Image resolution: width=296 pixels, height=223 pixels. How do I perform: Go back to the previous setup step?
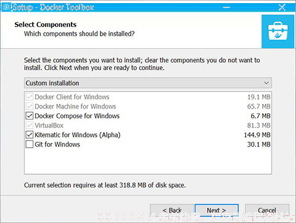[172, 210]
